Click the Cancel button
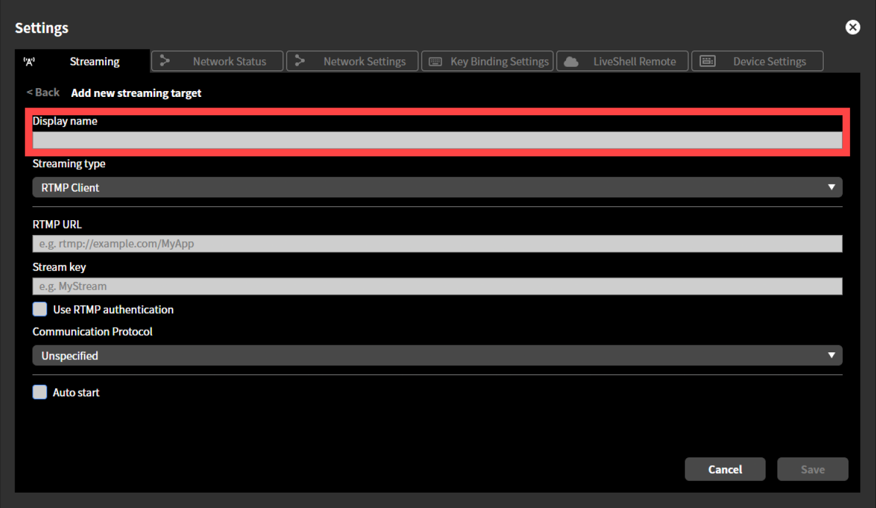This screenshot has width=876, height=508. click(725, 469)
